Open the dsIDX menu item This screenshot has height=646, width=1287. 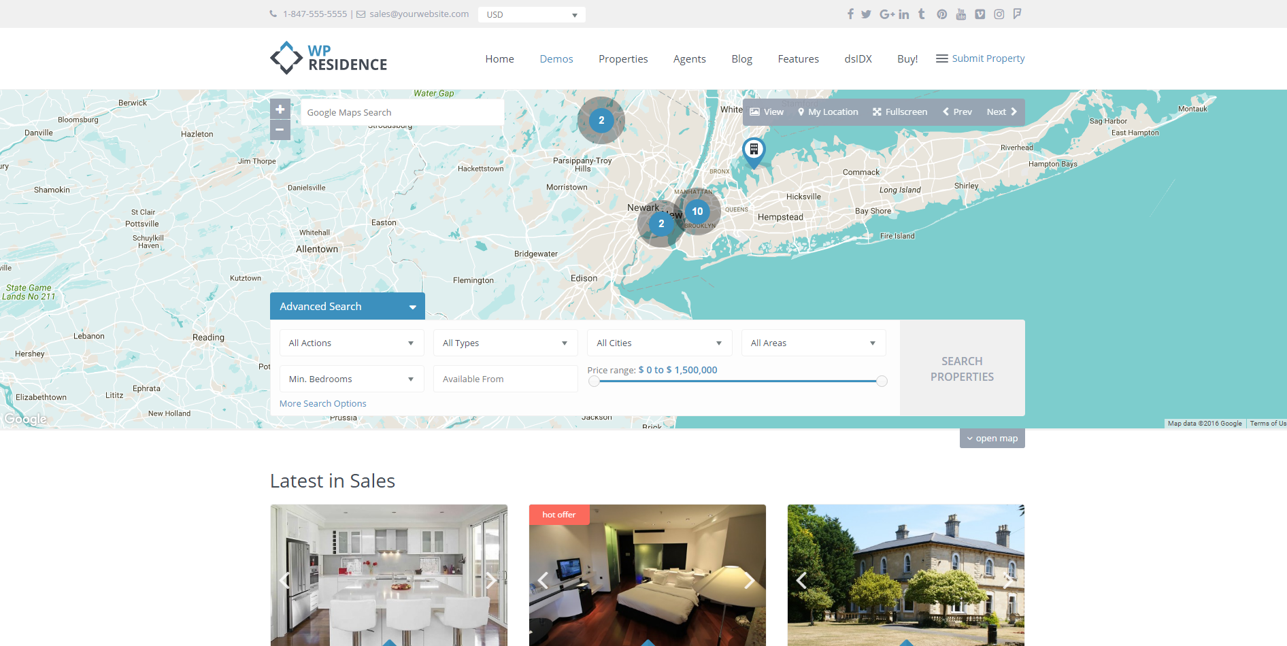pyautogui.click(x=858, y=59)
